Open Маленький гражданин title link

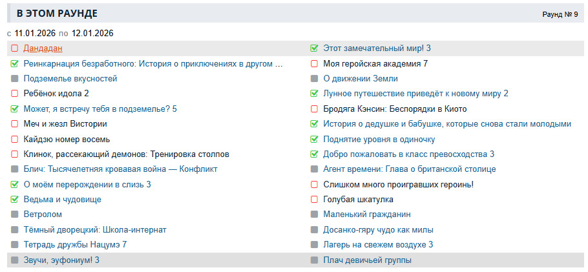coord(367,214)
